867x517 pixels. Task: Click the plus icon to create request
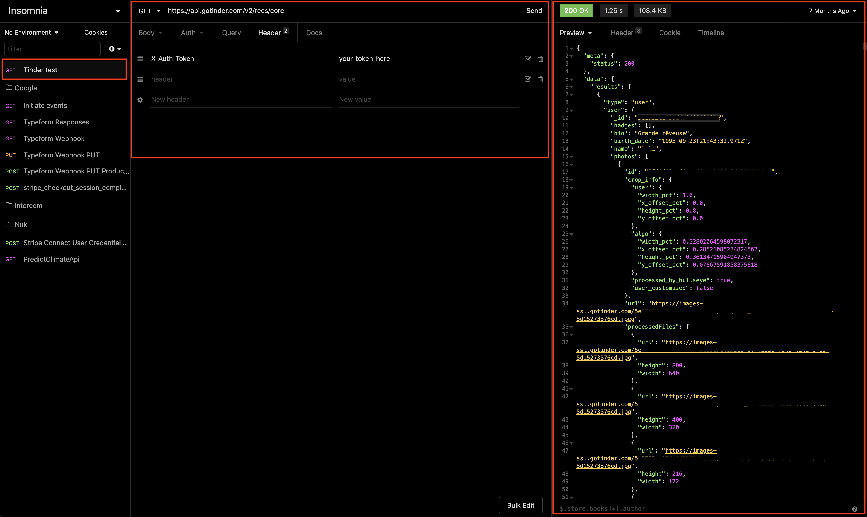112,49
